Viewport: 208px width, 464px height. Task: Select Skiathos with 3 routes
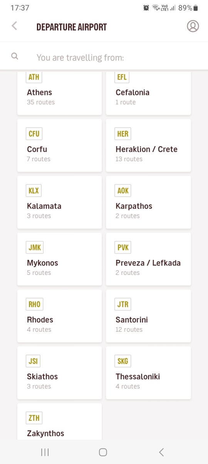(x=60, y=373)
